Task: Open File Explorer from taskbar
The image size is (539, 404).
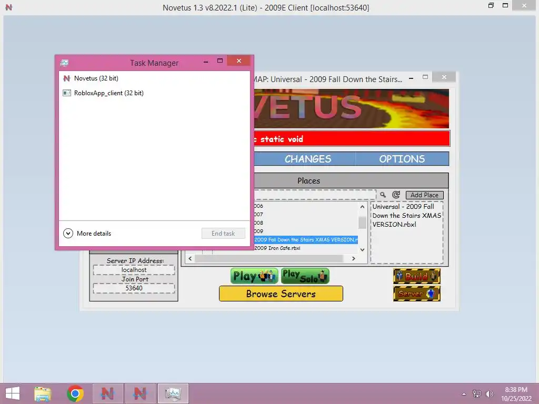Action: coord(43,393)
